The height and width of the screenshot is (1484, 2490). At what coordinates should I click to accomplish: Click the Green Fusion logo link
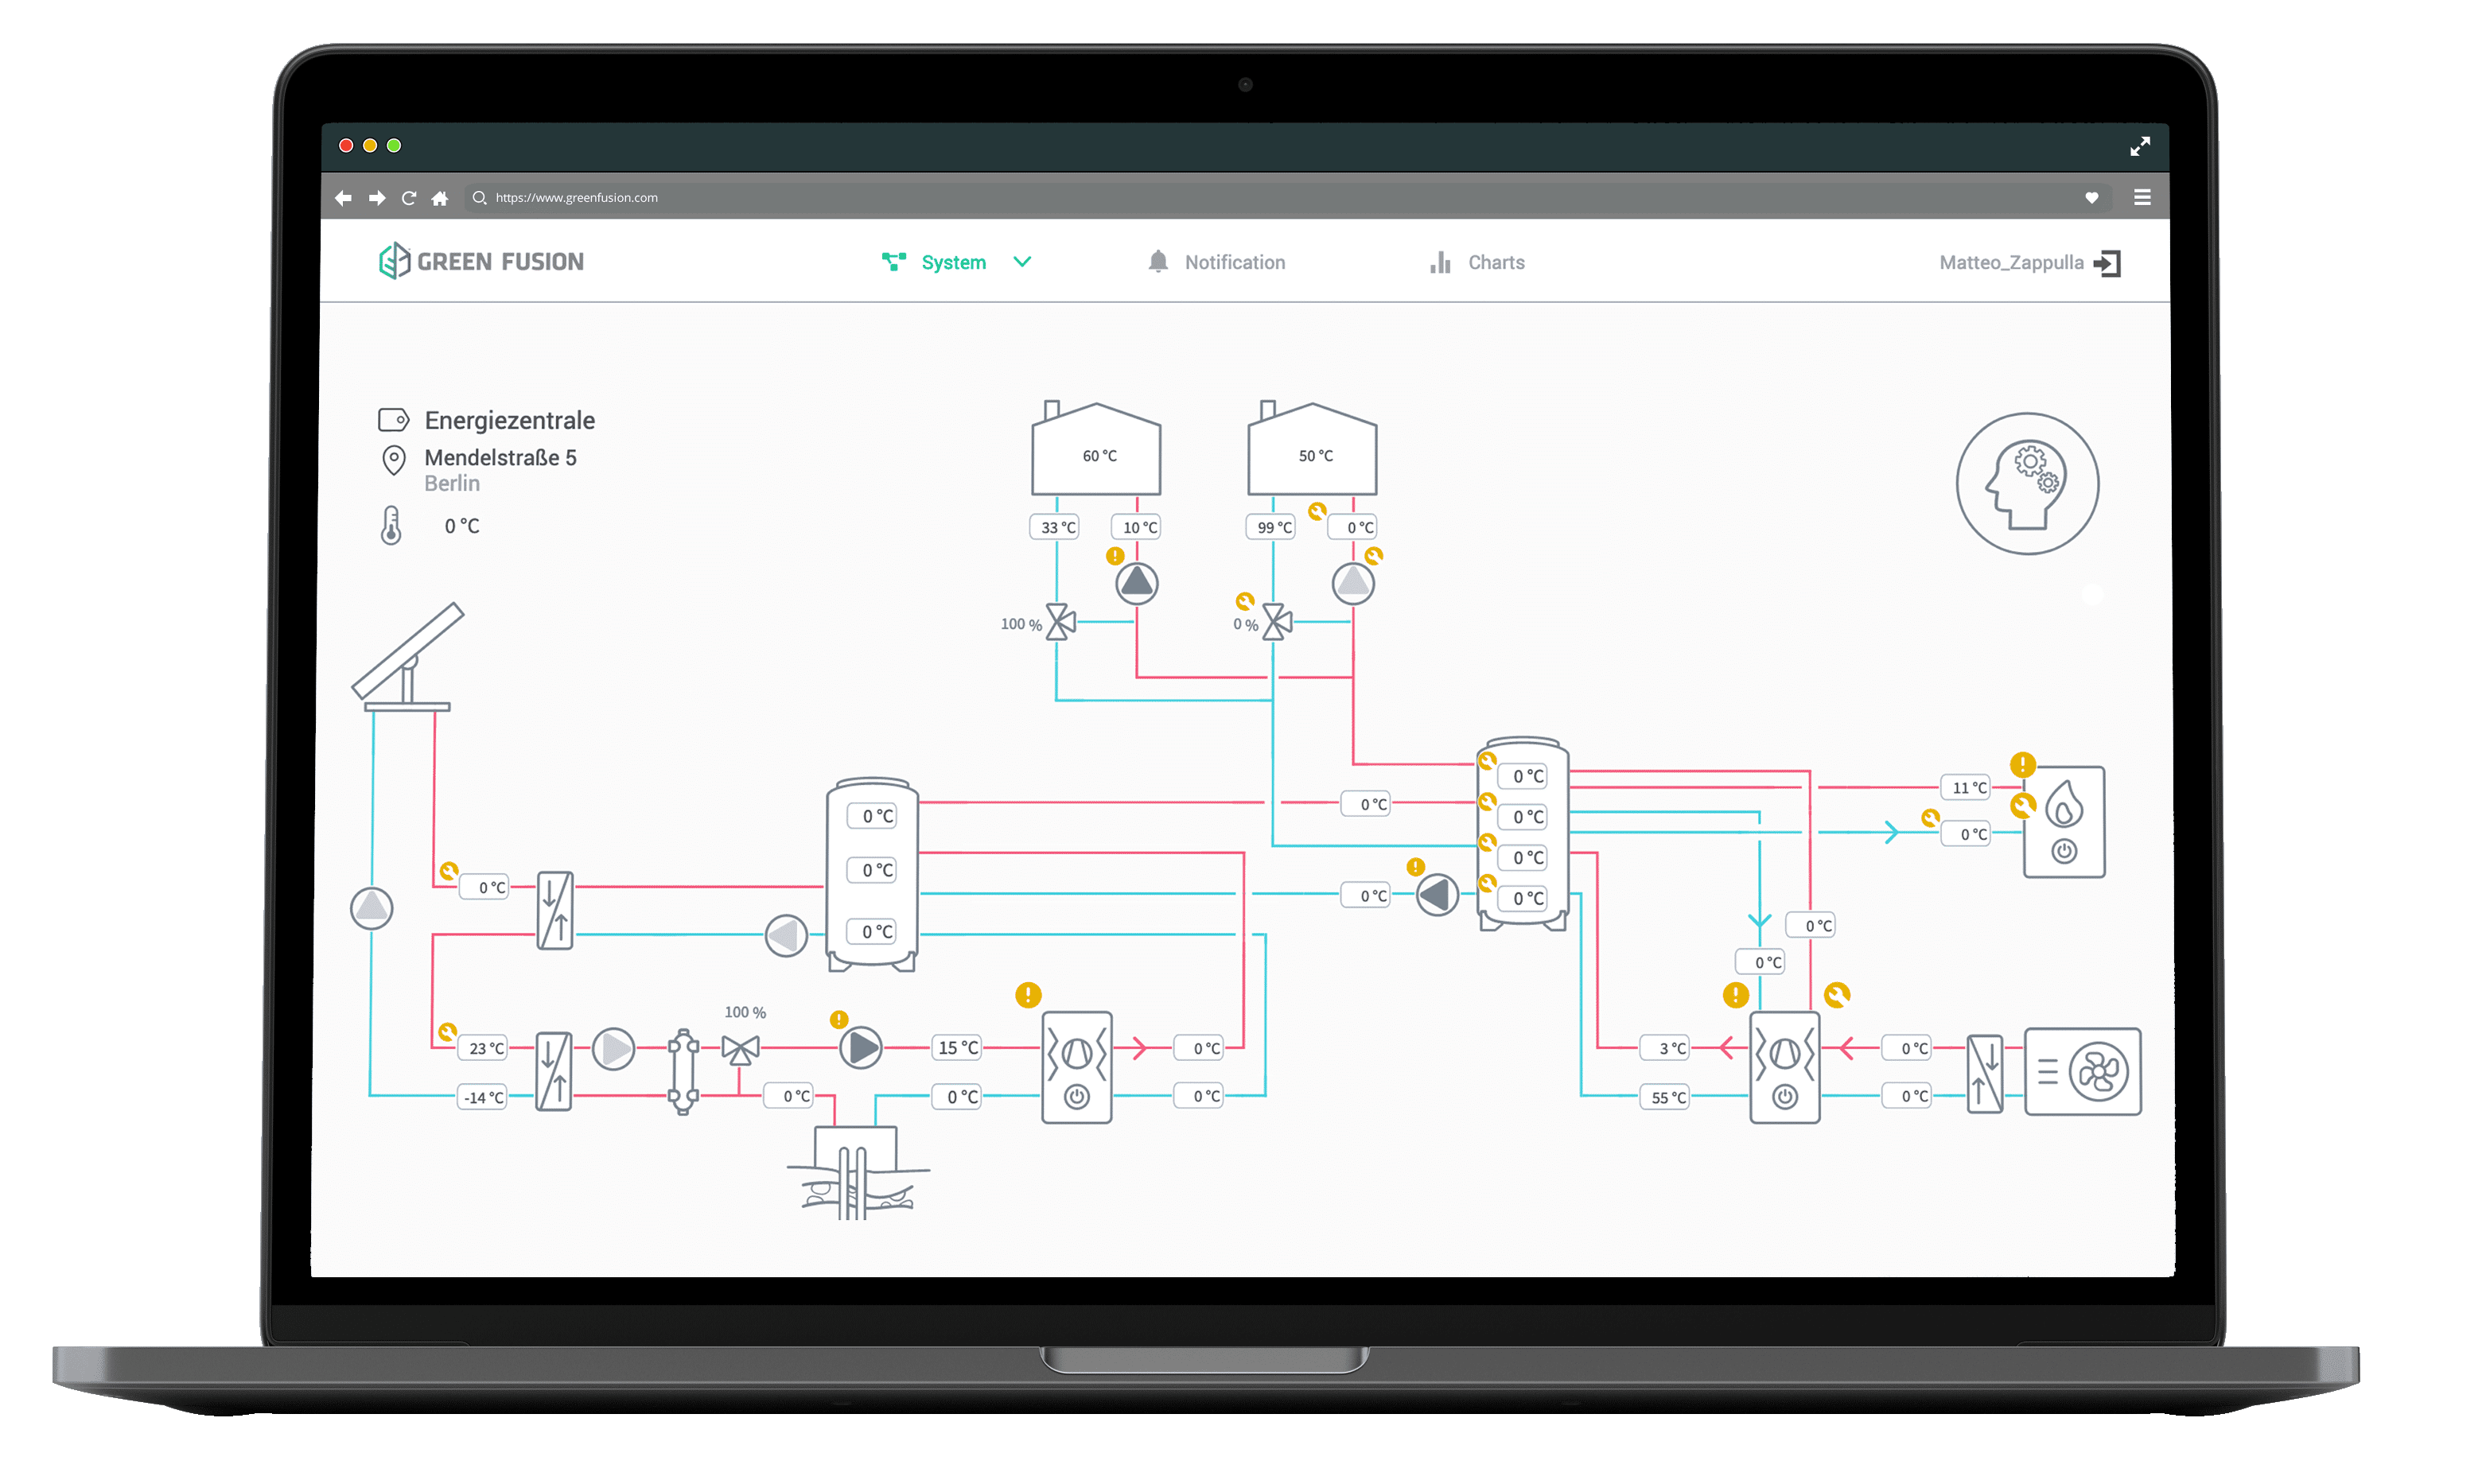(x=481, y=261)
